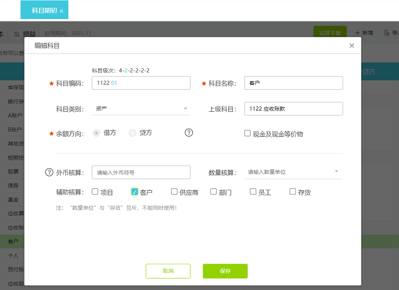This screenshot has height=290, width=399.
Task: Uncheck the 客户 auxiliary accounting checkbox
Action: coord(134,192)
